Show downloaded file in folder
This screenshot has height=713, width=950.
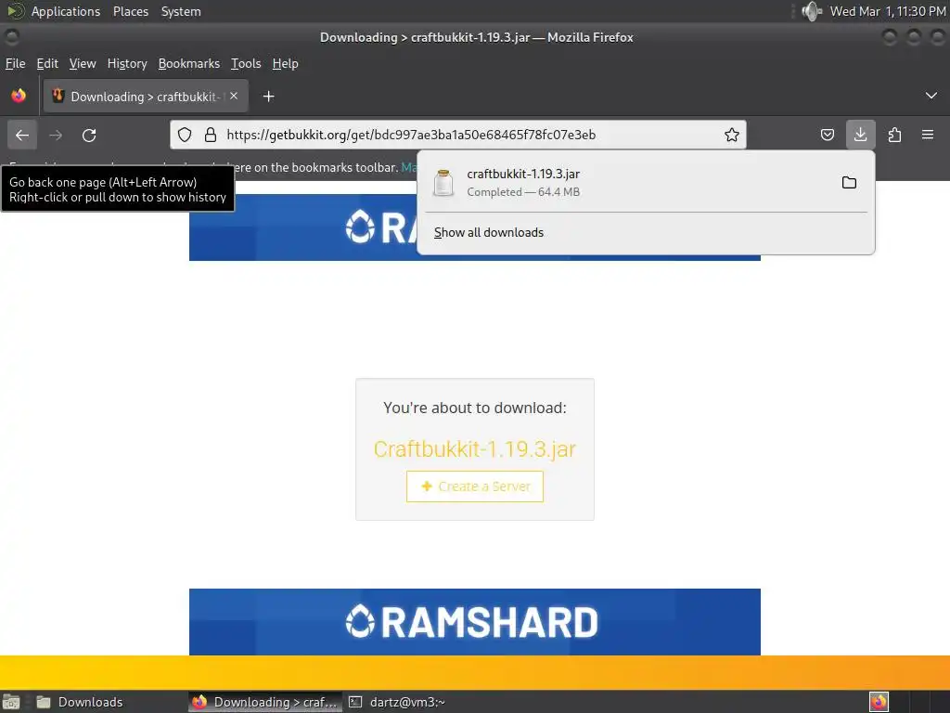(x=850, y=183)
